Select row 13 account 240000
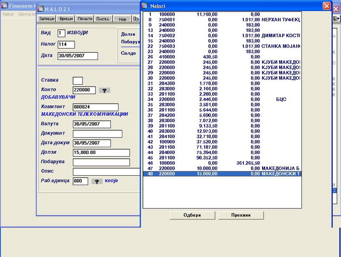 click(222, 30)
